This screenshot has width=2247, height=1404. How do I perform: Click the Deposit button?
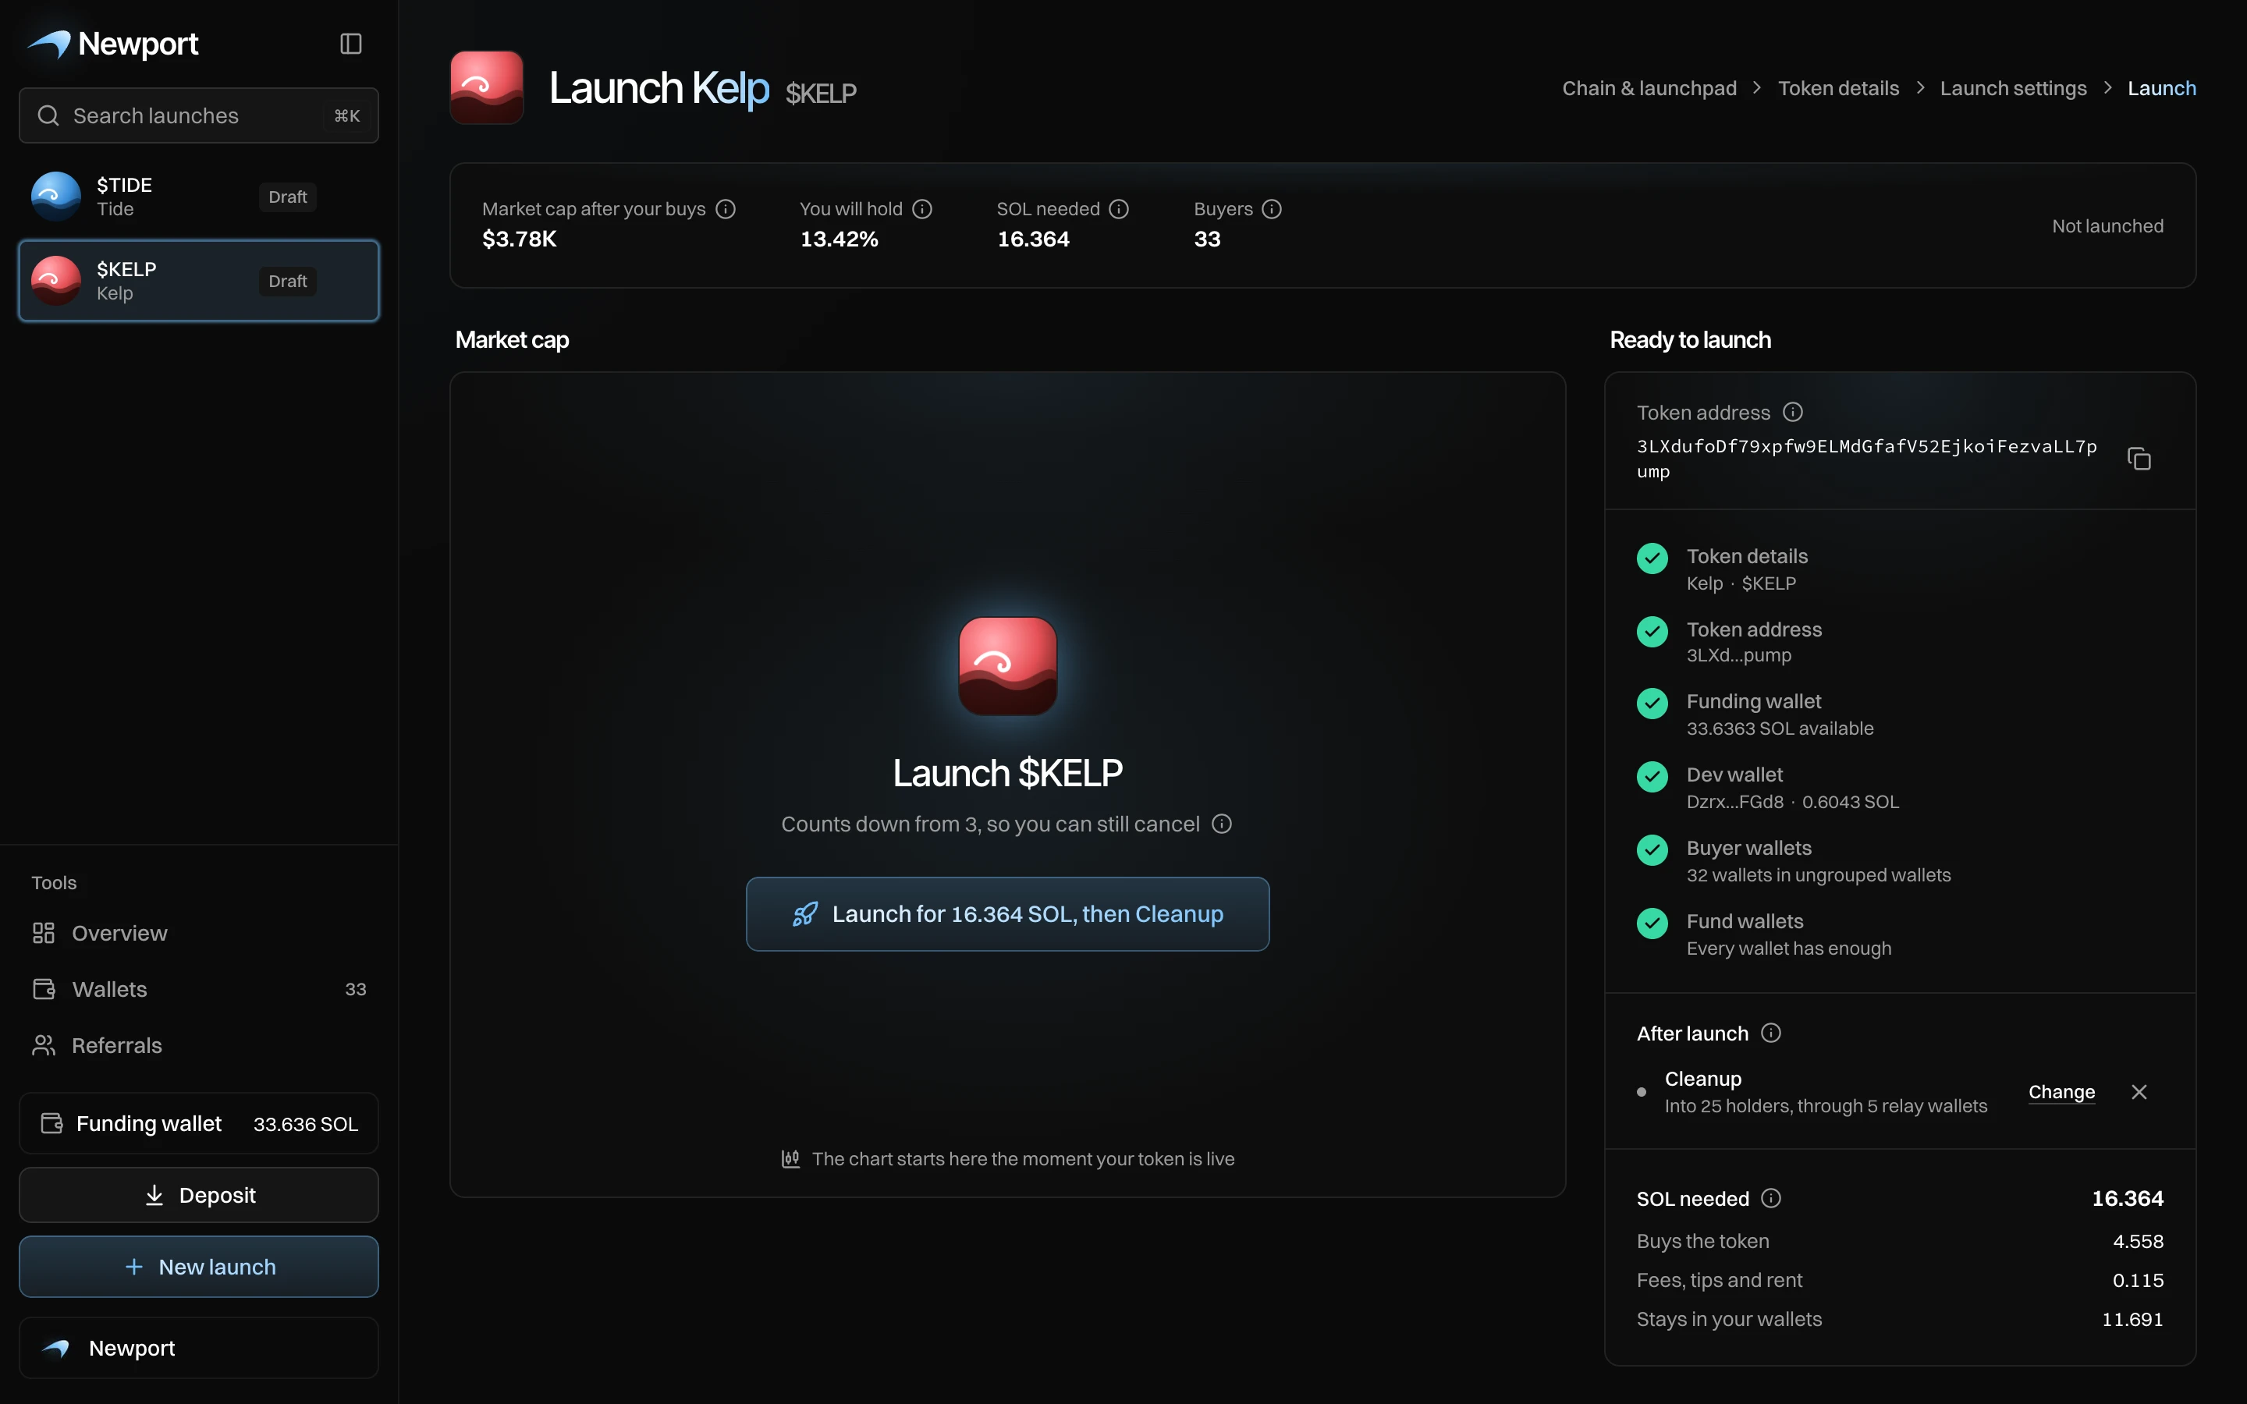point(199,1195)
